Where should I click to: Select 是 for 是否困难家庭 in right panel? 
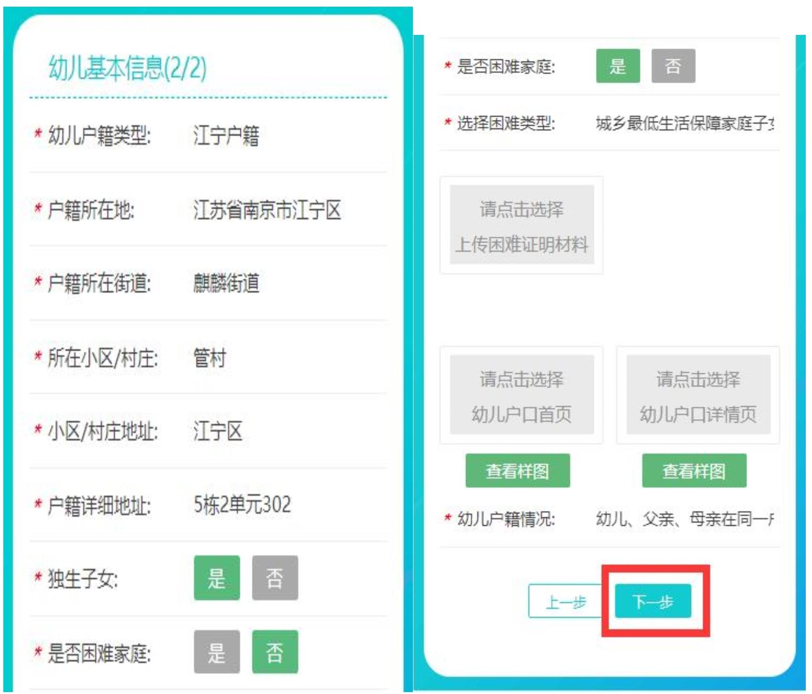tap(617, 66)
